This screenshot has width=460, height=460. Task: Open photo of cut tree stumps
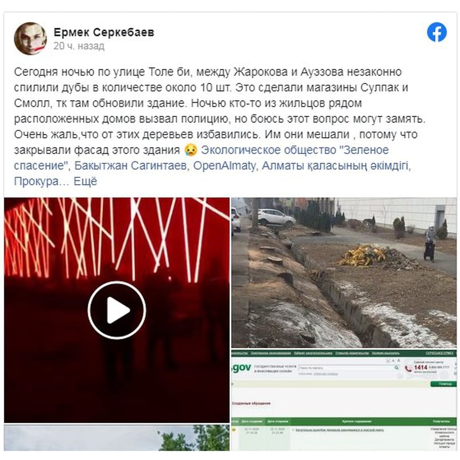coord(344,273)
